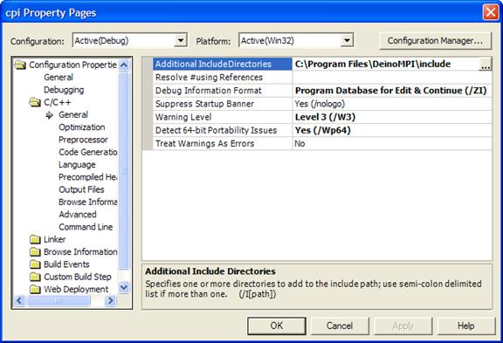The height and width of the screenshot is (343, 503).
Task: Select the Advanced tree item
Action: tap(78, 215)
